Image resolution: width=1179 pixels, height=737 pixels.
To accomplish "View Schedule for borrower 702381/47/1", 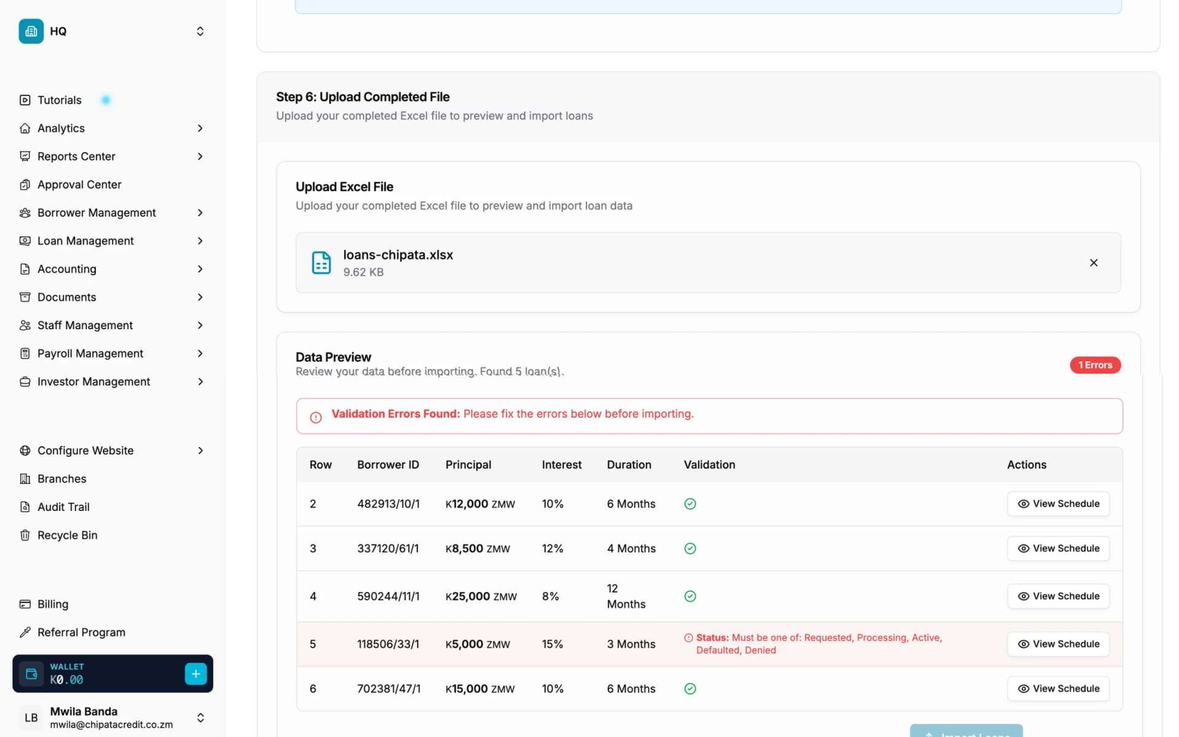I will click(x=1058, y=688).
